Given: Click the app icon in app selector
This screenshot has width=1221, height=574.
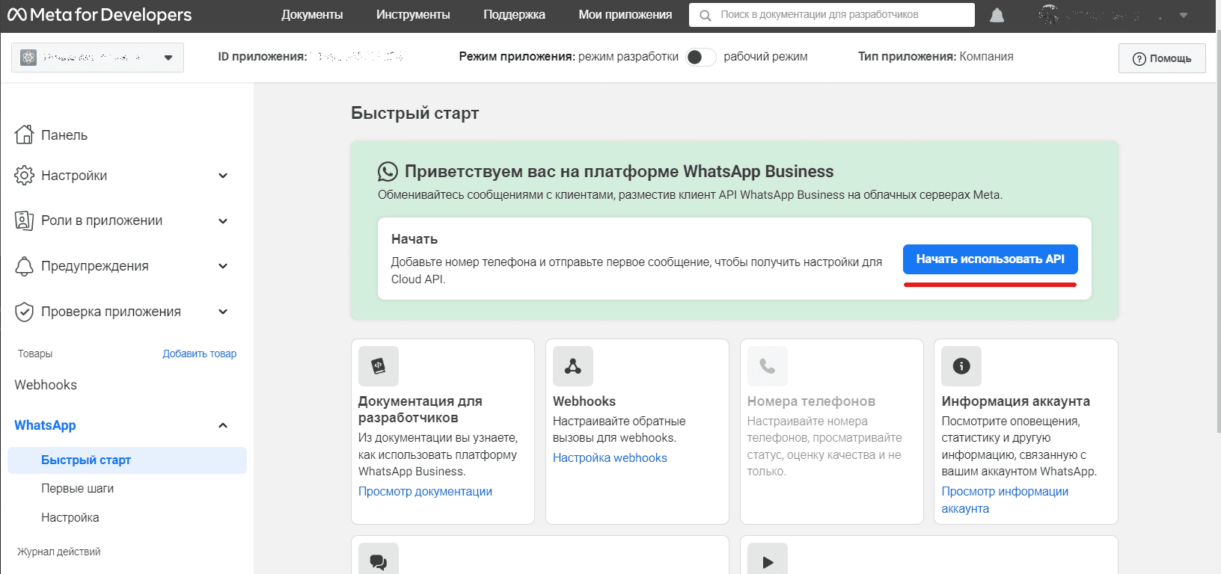Looking at the screenshot, I should click(28, 58).
